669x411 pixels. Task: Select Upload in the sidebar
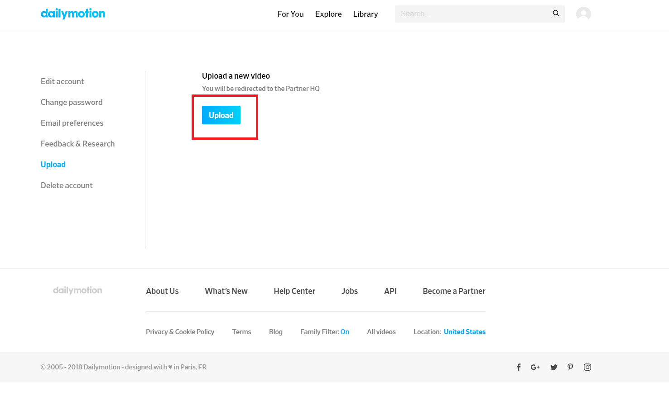[53, 165]
